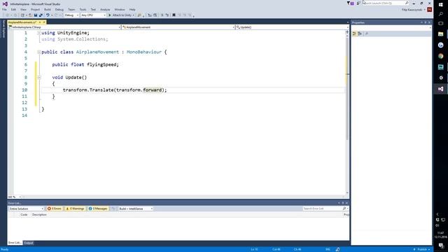Open the Chrome taskbar icon

click(x=440, y=56)
